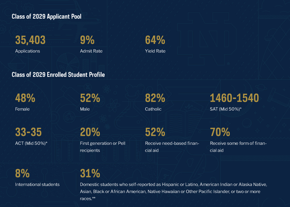This screenshot has width=290, height=207.
Task: Click the 1460-1540 SAT range
Action: [x=234, y=98]
